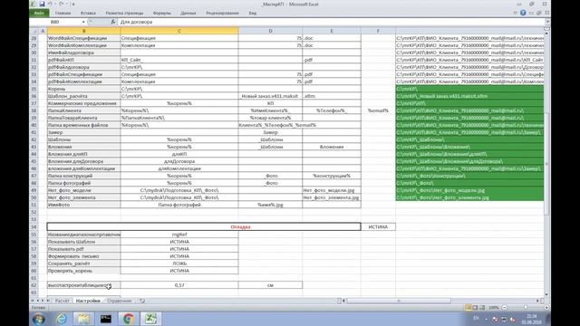This screenshot has width=580, height=326.
Task: Go to previous sheet with tab navigation arrow
Action: pyautogui.click(x=37, y=301)
